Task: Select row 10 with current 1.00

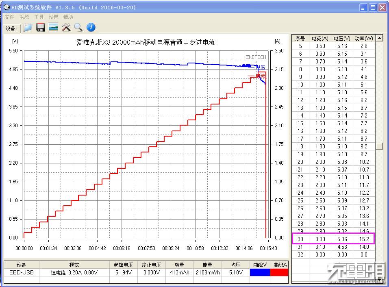Action: (333, 85)
